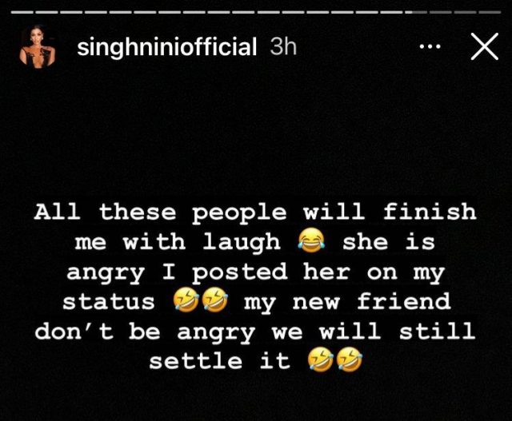Screen dimensions: 512x421
Task: Open the singhniniofficial username link
Action: [166, 47]
